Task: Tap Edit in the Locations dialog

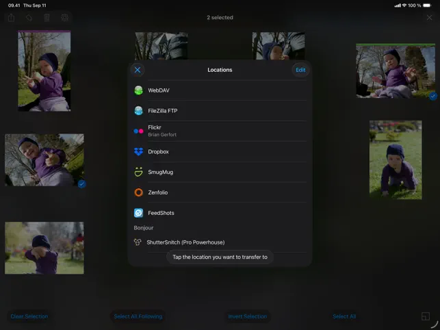Action: click(300, 70)
